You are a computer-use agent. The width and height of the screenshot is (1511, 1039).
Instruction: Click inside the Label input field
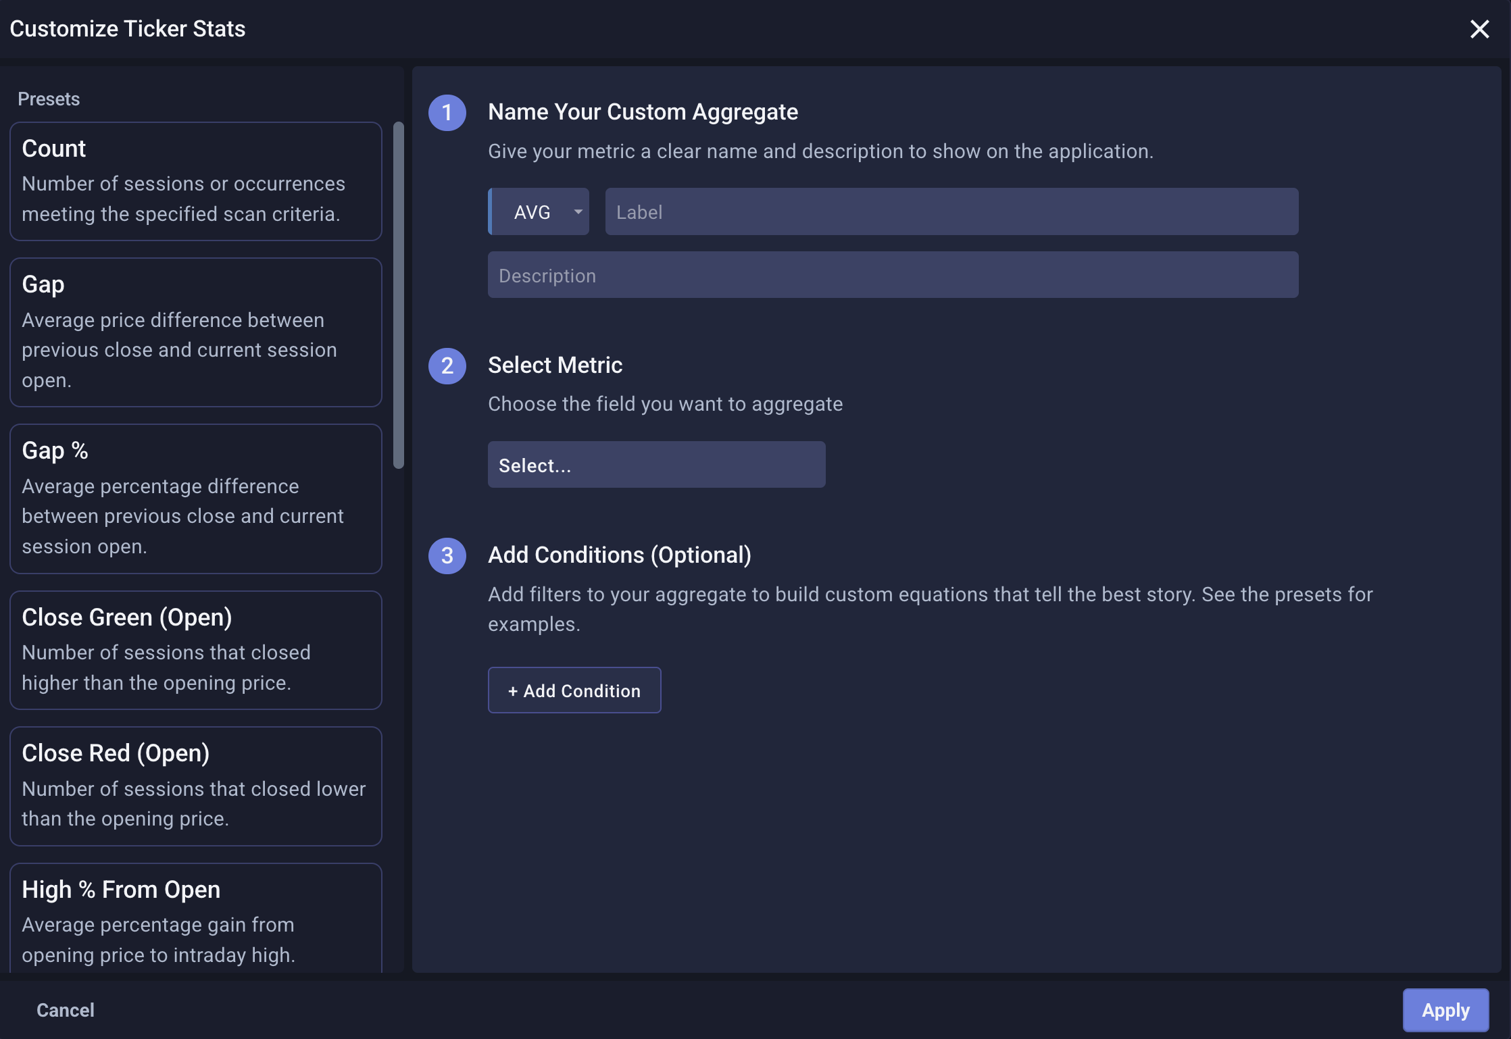pyautogui.click(x=949, y=211)
